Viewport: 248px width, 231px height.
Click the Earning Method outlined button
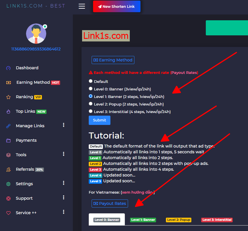coord(113,60)
